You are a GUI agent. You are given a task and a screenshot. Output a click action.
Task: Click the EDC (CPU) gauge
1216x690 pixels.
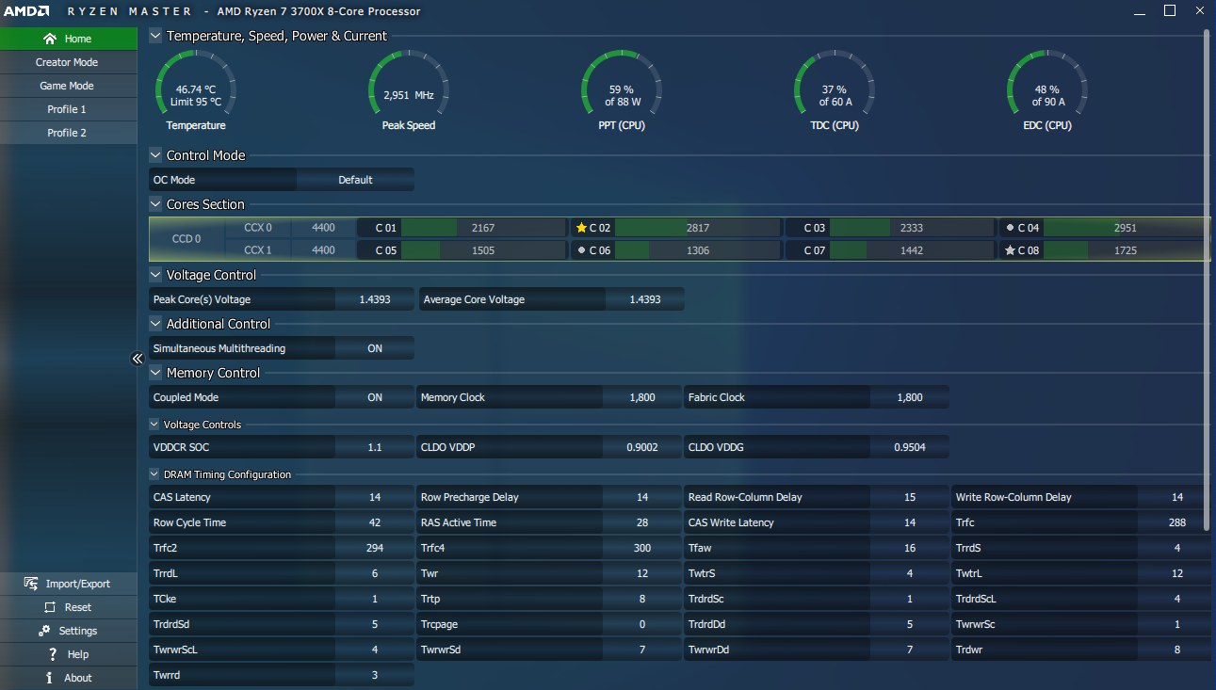(1047, 89)
